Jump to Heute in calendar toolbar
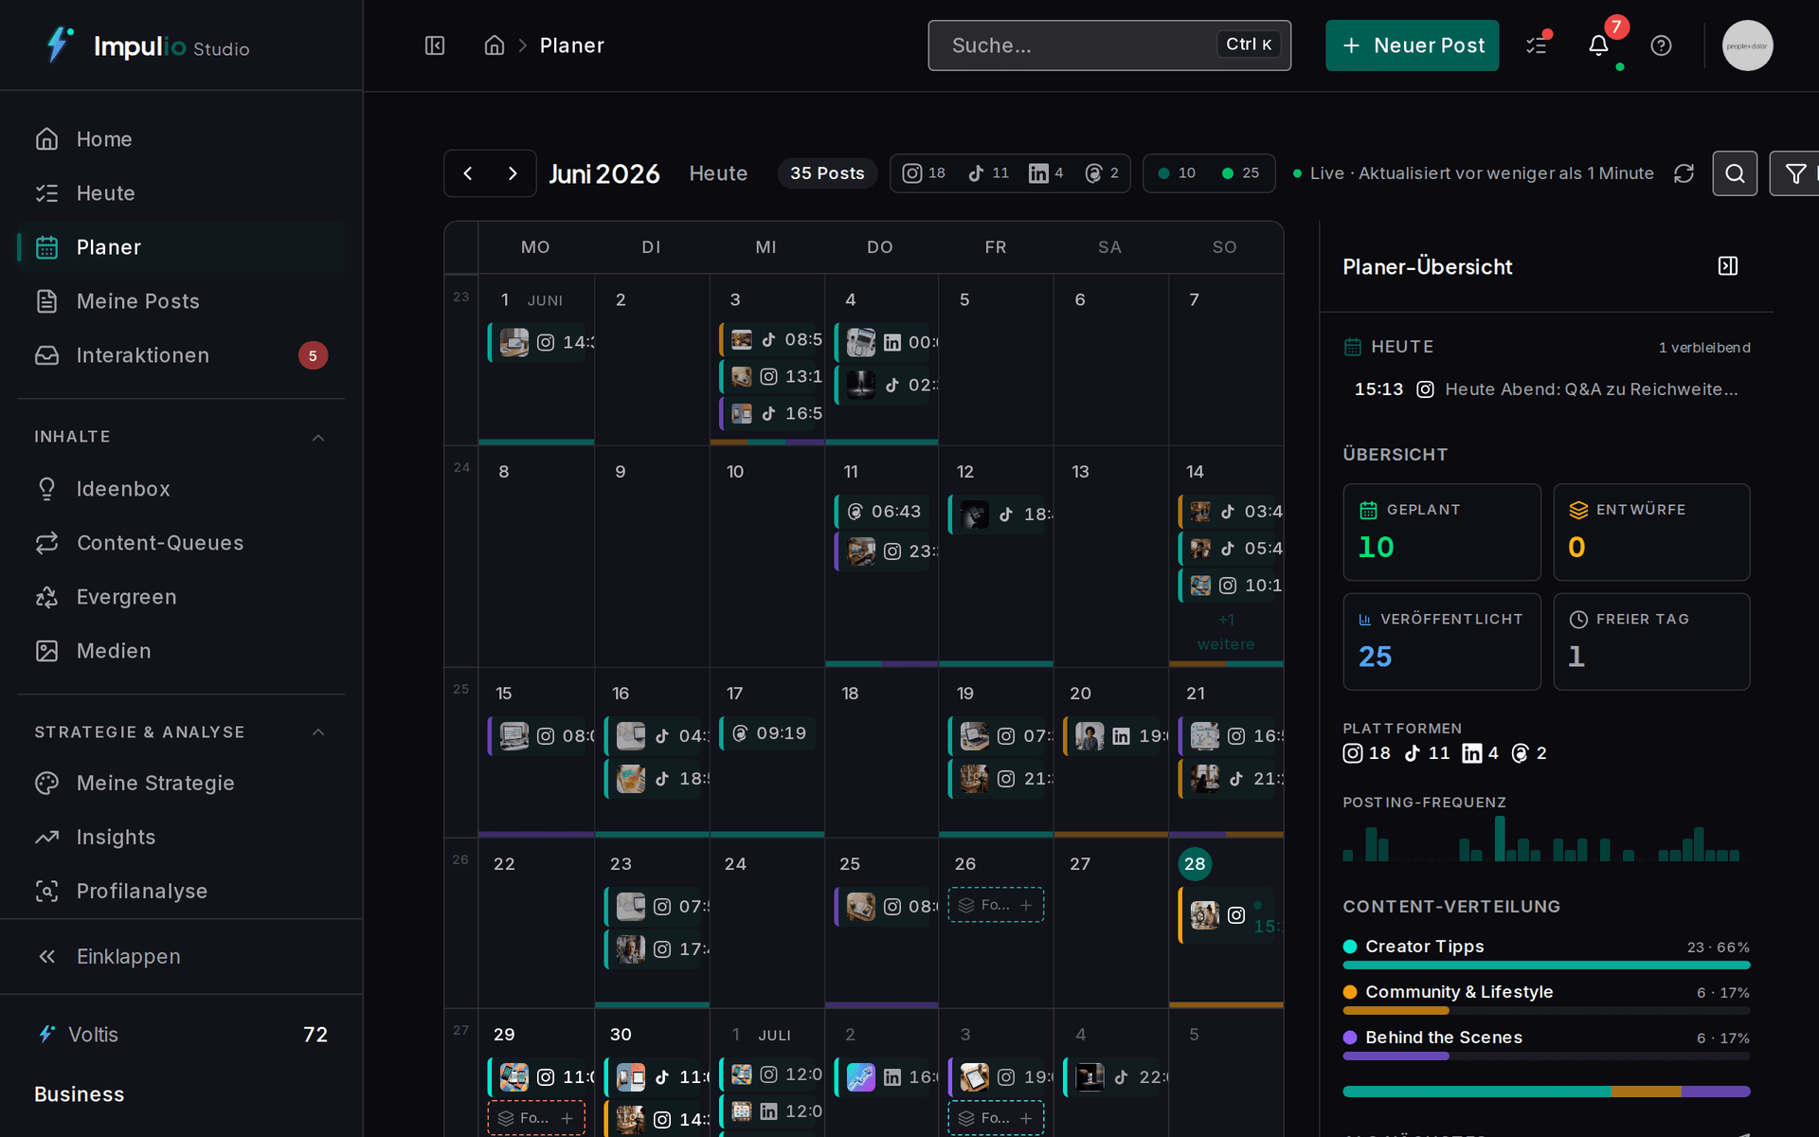 pyautogui.click(x=718, y=173)
